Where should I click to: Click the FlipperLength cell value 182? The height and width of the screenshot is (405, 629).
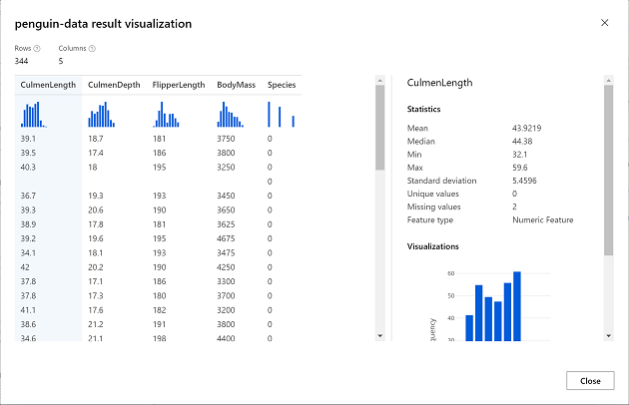pos(160,310)
